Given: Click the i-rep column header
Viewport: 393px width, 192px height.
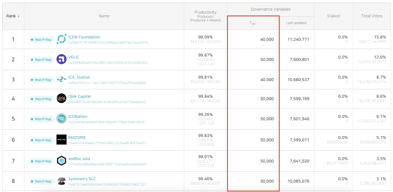Looking at the screenshot, I should 253,23.
